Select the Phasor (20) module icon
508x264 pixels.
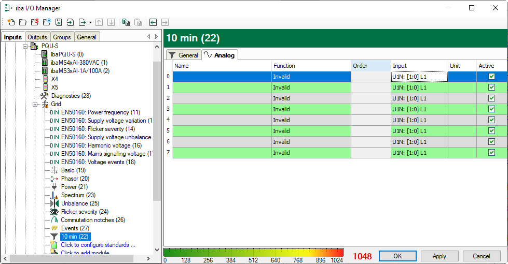click(54, 179)
